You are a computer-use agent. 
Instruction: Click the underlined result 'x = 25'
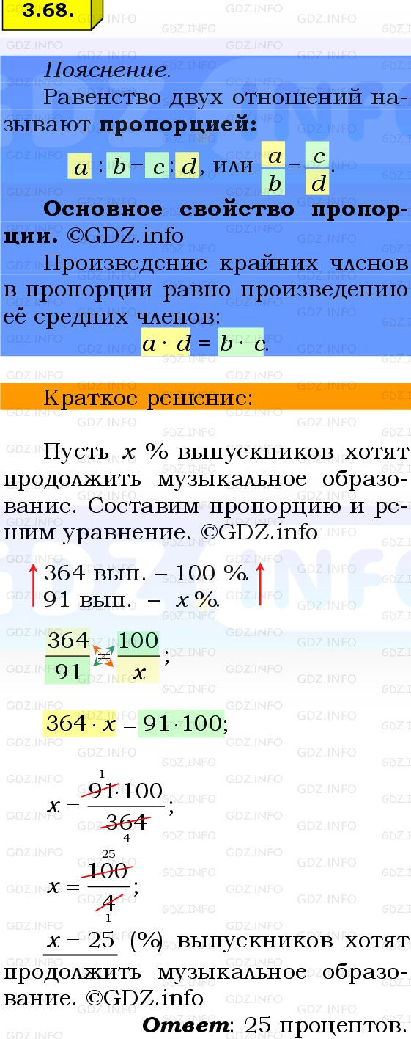click(x=81, y=941)
